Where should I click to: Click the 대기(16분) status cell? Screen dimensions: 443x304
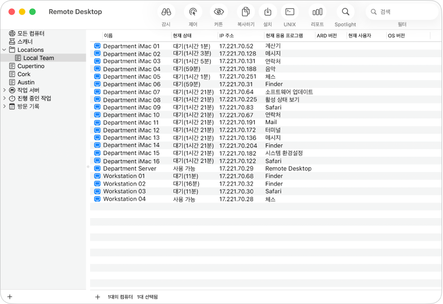pyautogui.click(x=186, y=184)
